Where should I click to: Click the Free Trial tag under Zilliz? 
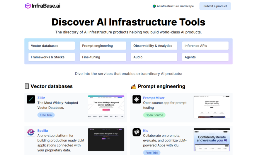[46, 115]
